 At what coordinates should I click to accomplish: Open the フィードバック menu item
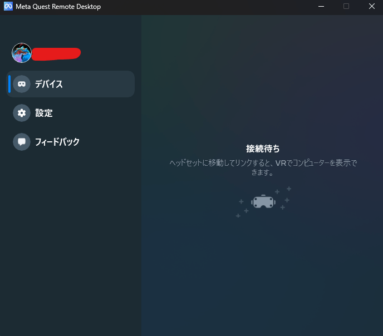click(x=70, y=142)
